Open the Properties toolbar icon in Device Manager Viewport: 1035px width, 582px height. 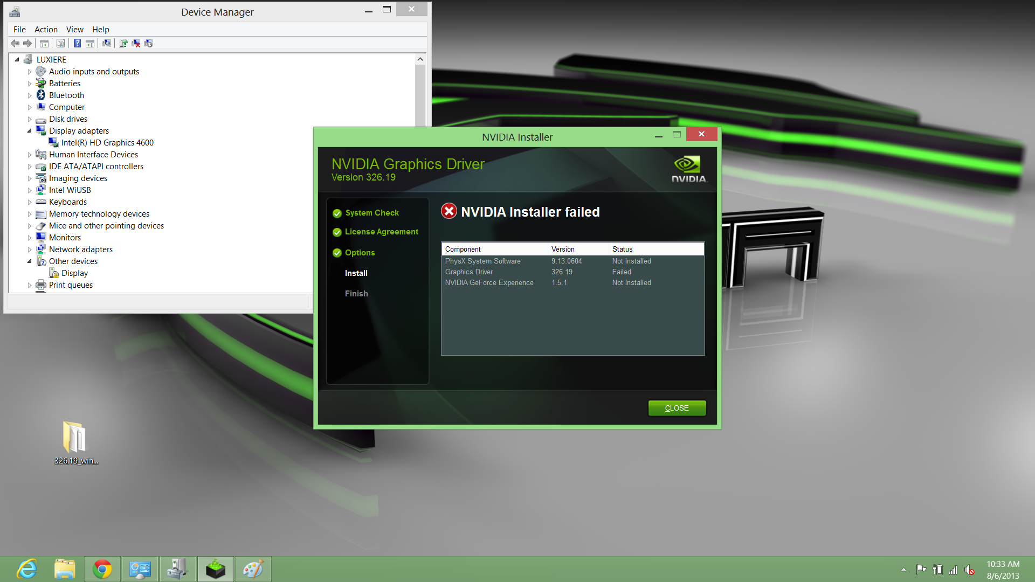coord(60,44)
